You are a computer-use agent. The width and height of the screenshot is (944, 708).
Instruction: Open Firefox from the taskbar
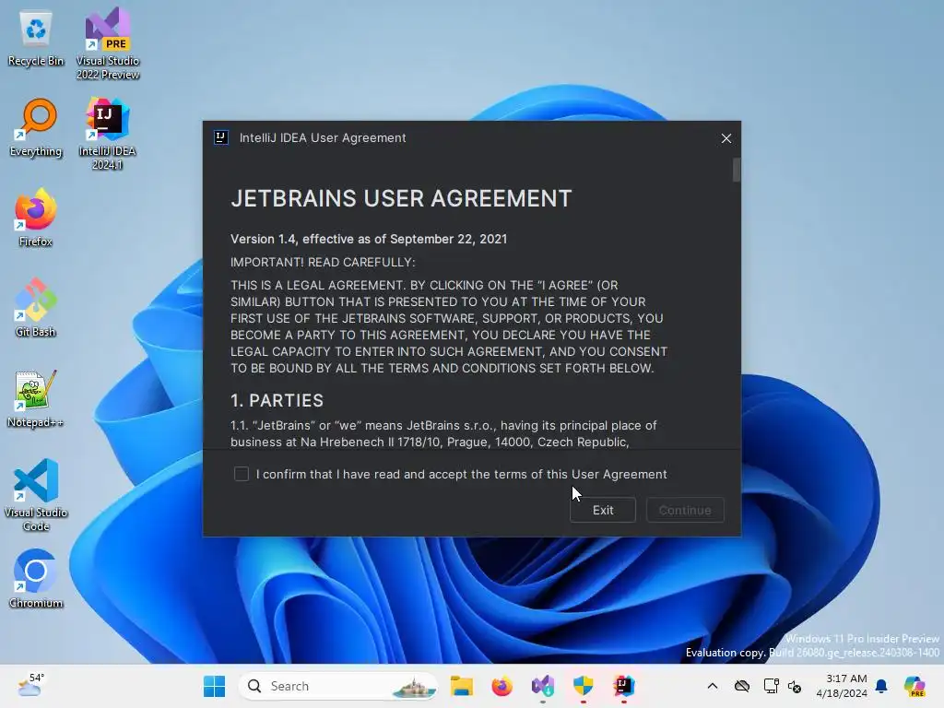(502, 686)
